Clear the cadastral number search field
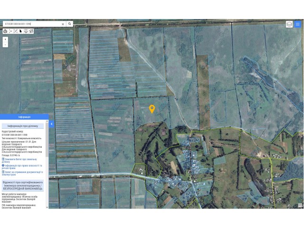 (63, 24)
